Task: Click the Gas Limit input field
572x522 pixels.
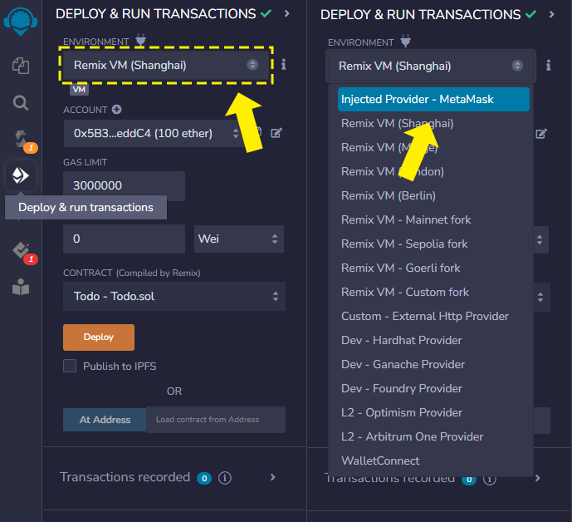Action: click(x=124, y=186)
